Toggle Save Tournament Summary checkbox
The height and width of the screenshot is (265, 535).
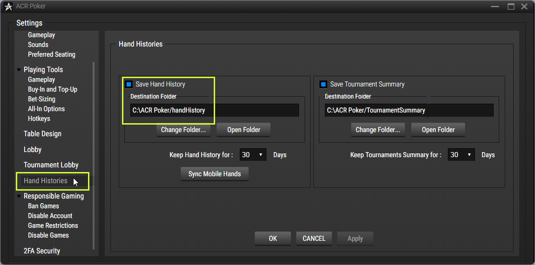324,84
